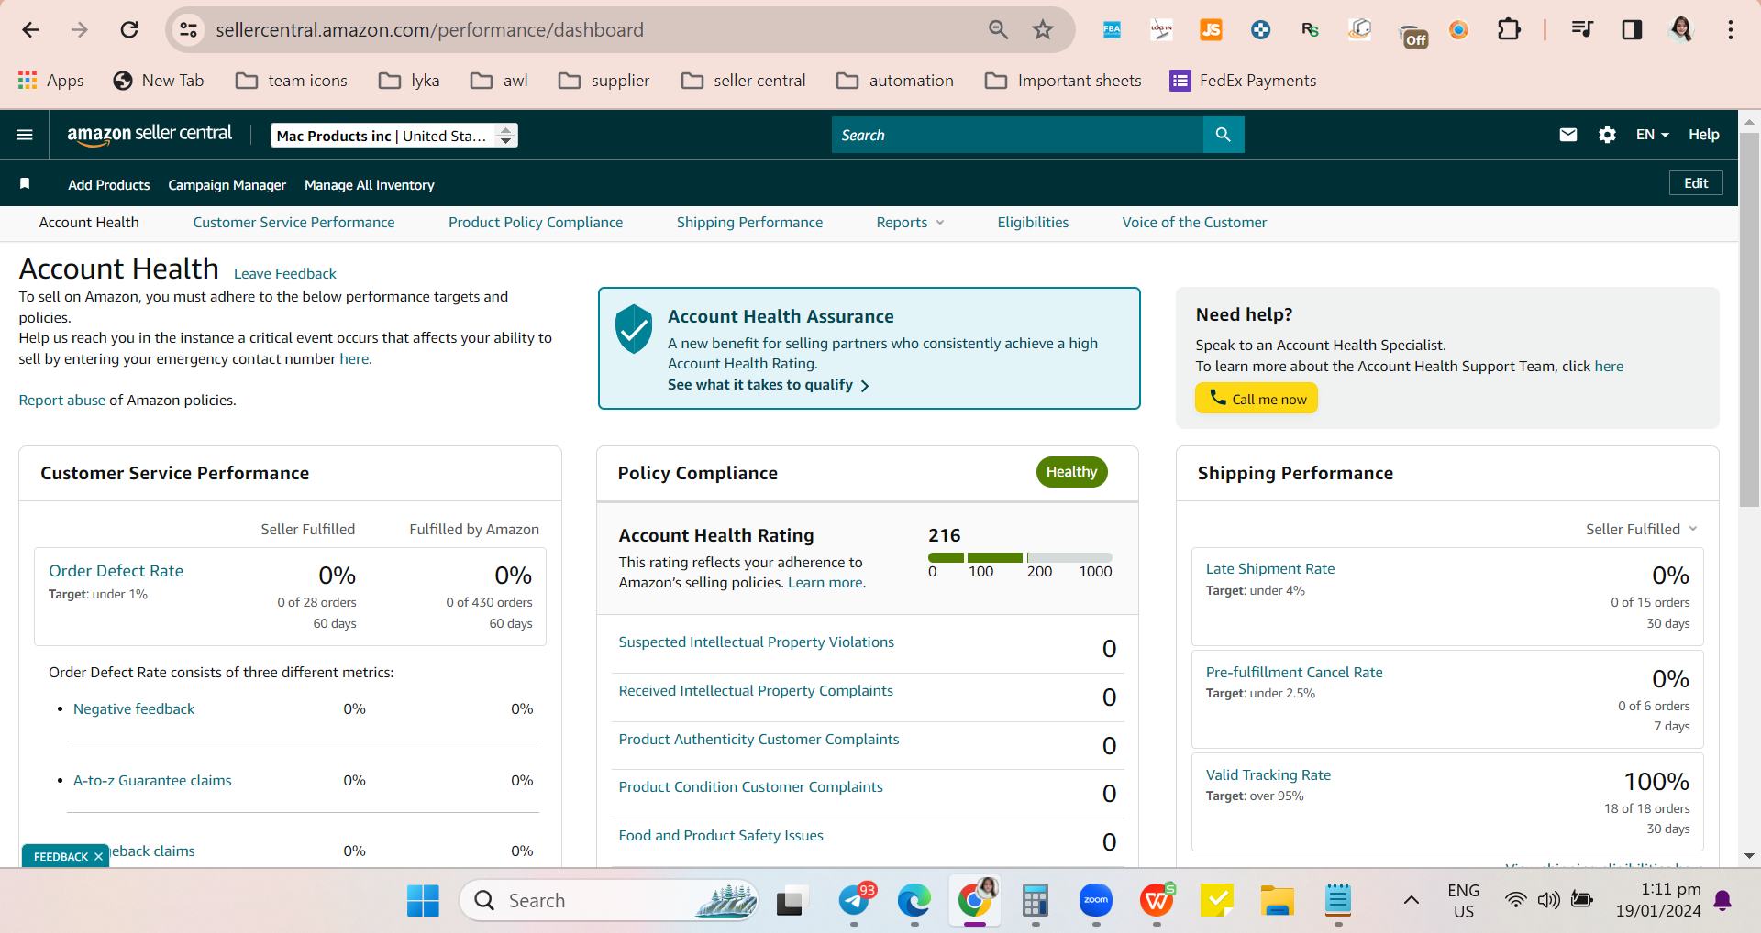1761x933 pixels.
Task: Click the Windows taskbar Search box
Action: [x=609, y=901]
